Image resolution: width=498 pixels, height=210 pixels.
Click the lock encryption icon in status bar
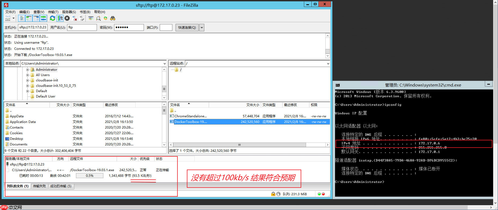(273, 194)
